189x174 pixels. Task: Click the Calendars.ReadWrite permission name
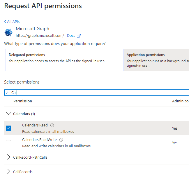click(39, 140)
